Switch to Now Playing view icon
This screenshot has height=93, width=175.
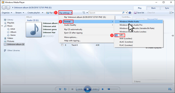(x=170, y=89)
